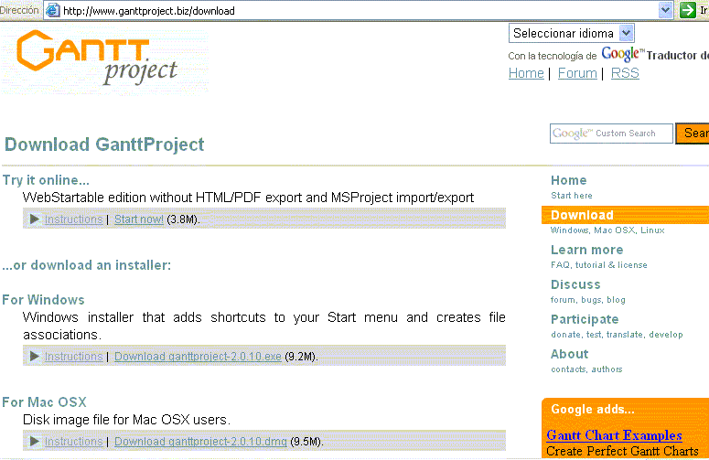
Task: Click the orange Search button
Action: 693,134
